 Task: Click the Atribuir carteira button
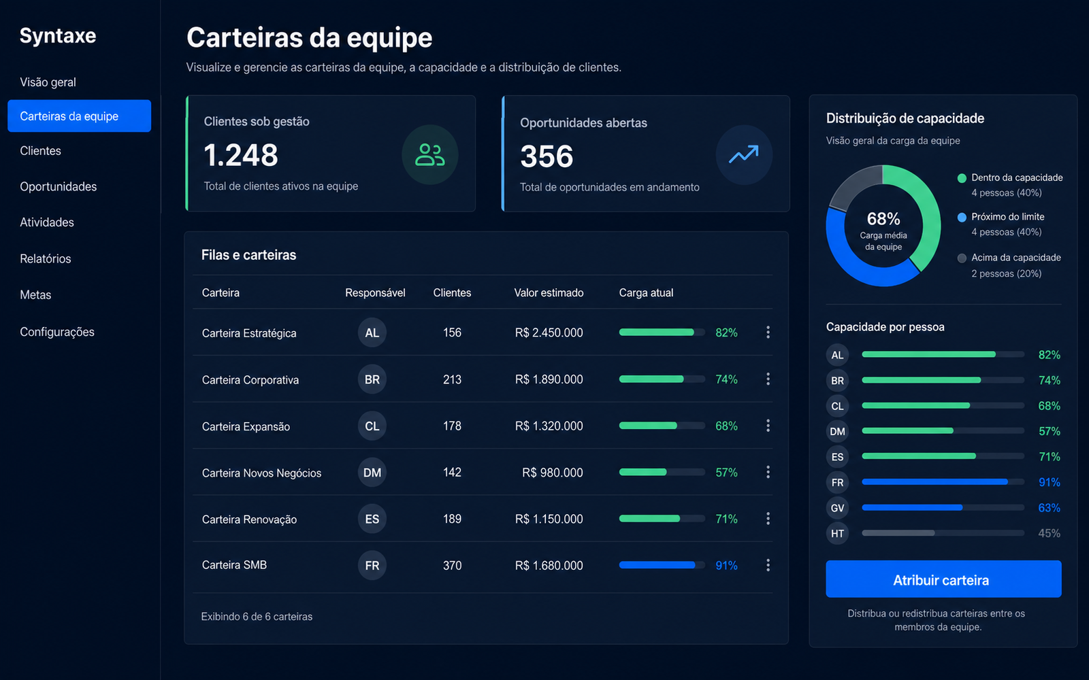pos(943,579)
